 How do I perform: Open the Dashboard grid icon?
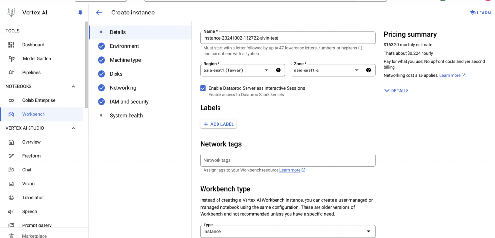11,45
